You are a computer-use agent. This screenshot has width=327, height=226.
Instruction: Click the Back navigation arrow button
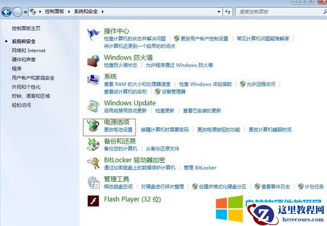point(6,12)
